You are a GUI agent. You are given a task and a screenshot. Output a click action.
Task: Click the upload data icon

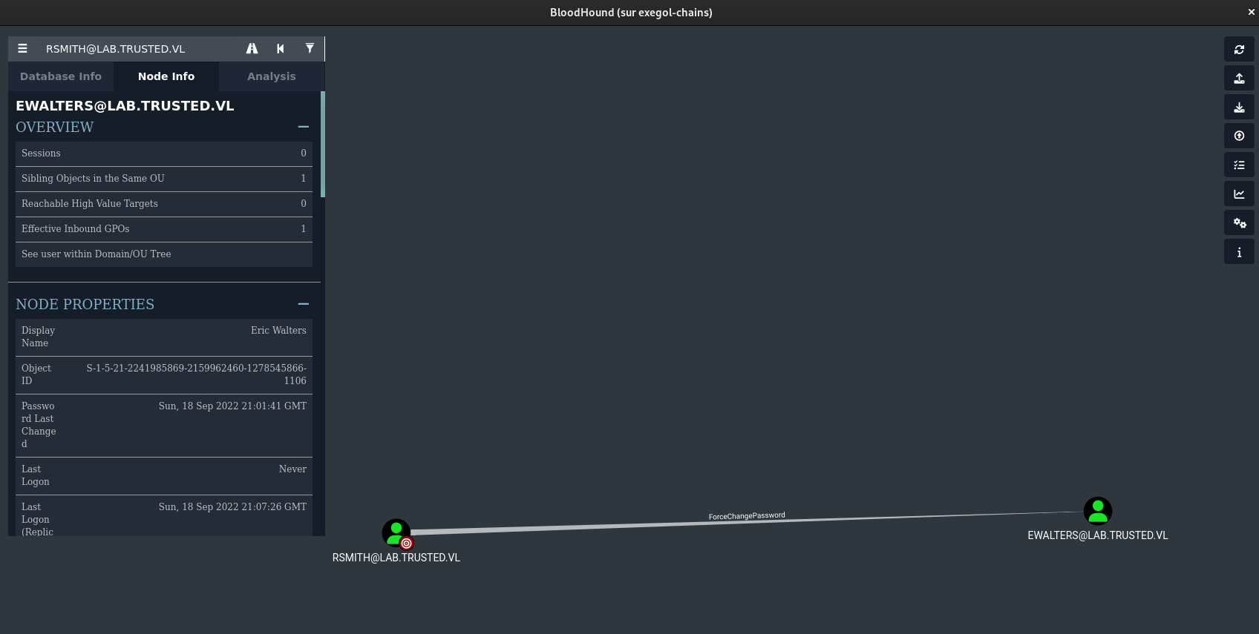(x=1239, y=136)
